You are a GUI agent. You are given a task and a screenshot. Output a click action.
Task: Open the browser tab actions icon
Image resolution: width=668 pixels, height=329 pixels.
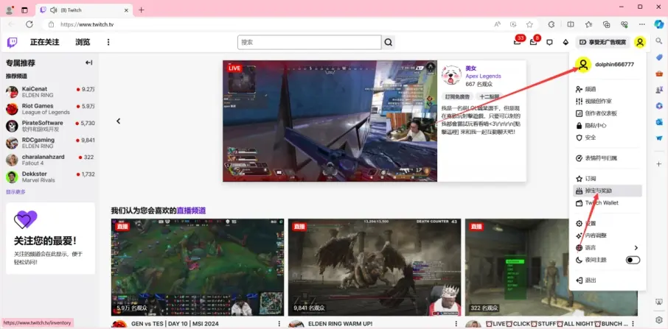coord(24,10)
